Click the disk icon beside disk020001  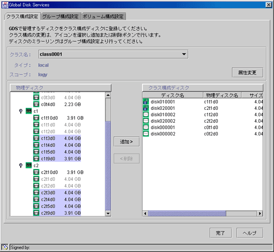coord(146,108)
